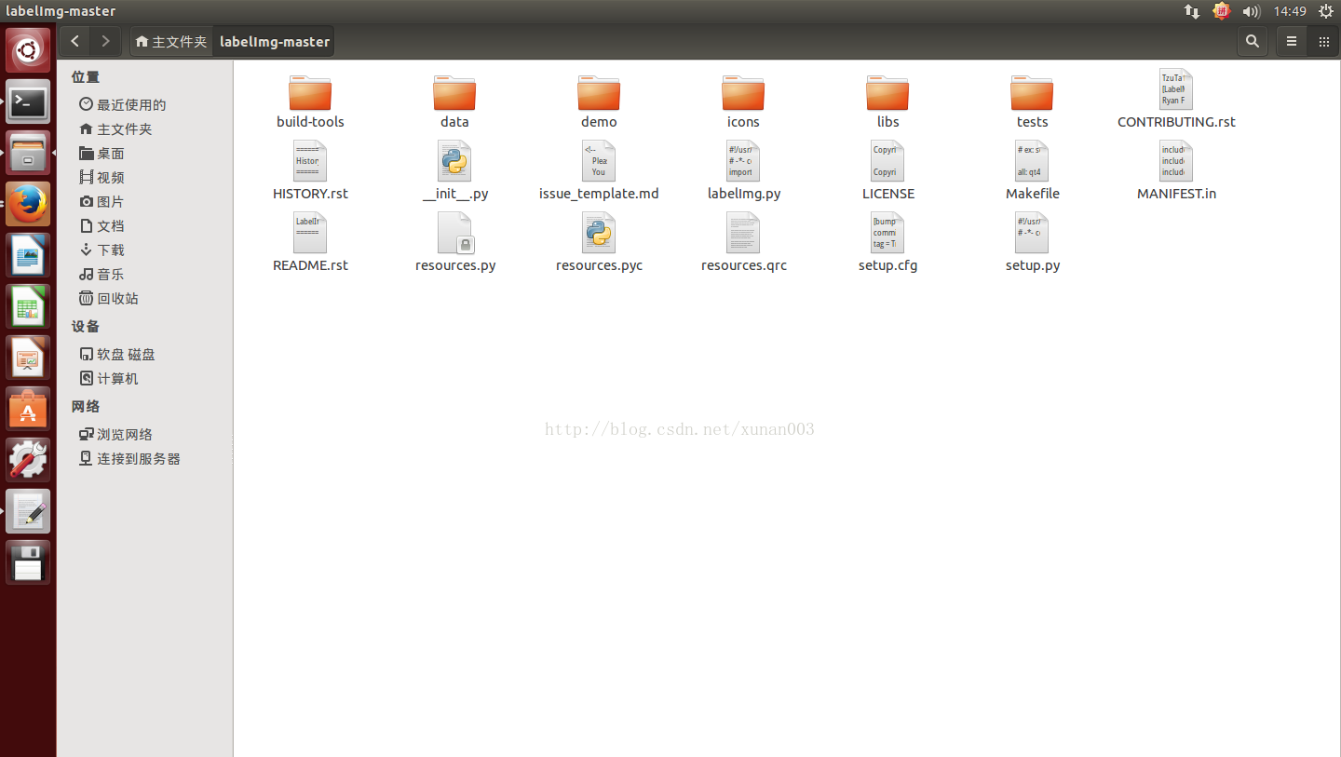Open the tests folder

pyautogui.click(x=1032, y=93)
